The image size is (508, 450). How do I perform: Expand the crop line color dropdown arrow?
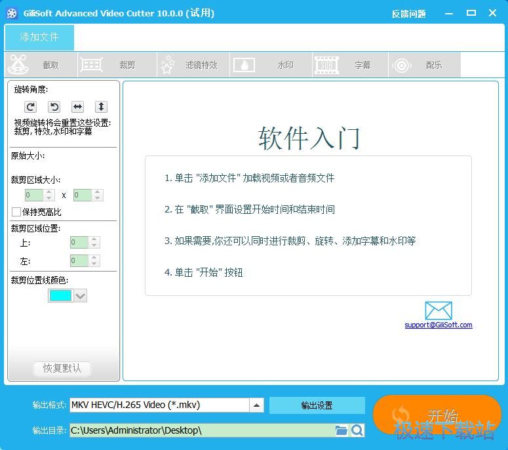click(x=81, y=296)
